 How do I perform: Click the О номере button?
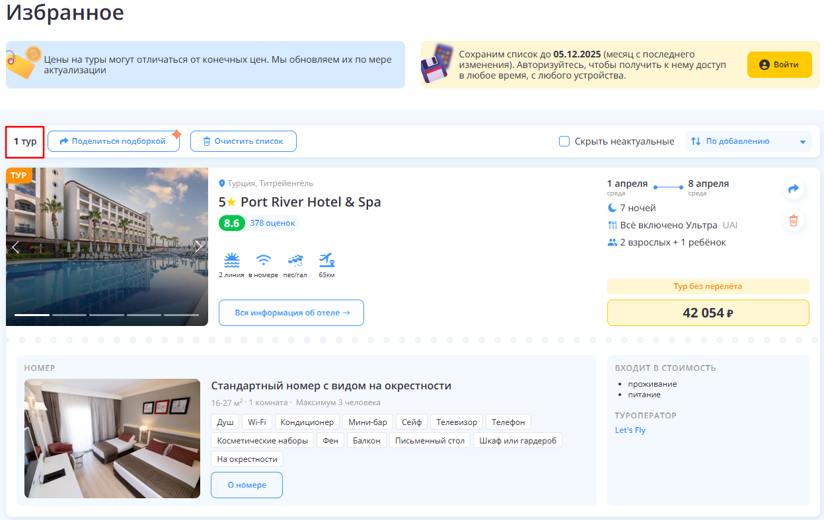tap(246, 485)
